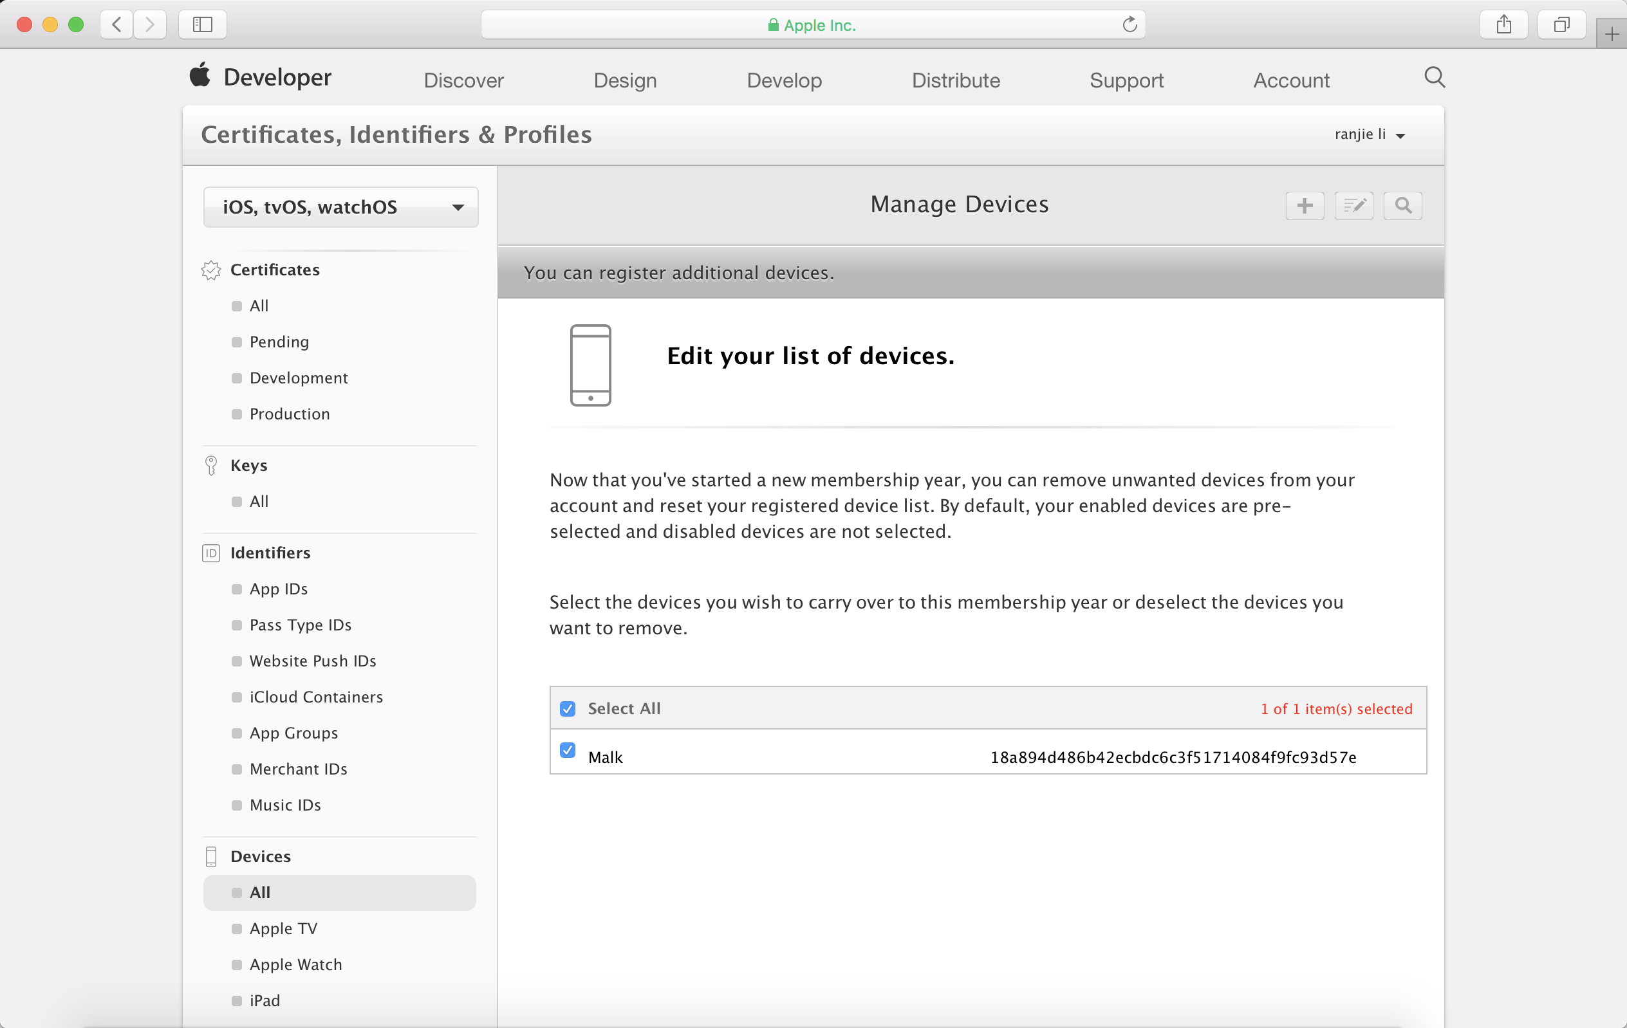Reload page with the refresh icon

tap(1129, 25)
